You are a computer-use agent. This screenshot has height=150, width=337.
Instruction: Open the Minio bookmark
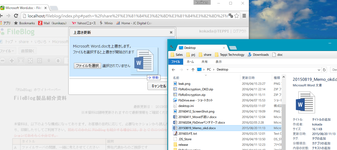[x=106, y=23]
